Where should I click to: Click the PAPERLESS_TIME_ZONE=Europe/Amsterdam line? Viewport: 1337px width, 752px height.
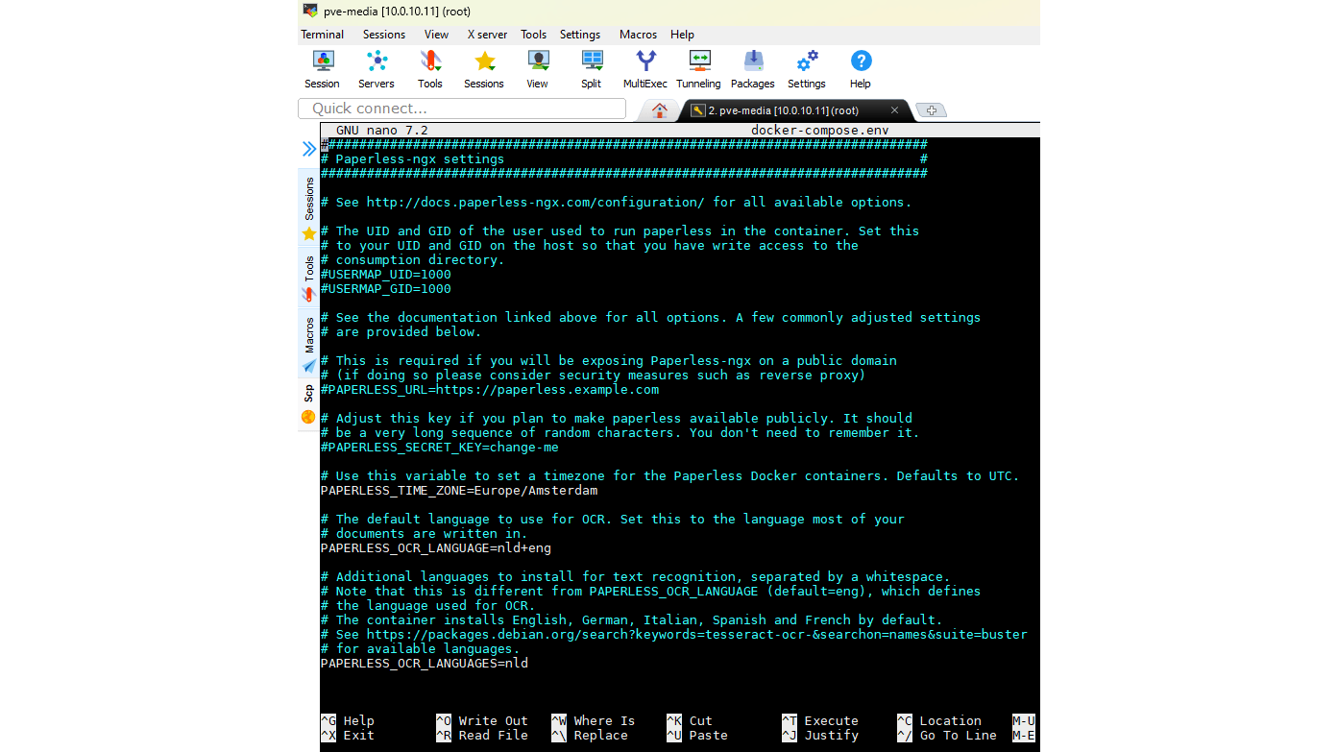point(459,491)
